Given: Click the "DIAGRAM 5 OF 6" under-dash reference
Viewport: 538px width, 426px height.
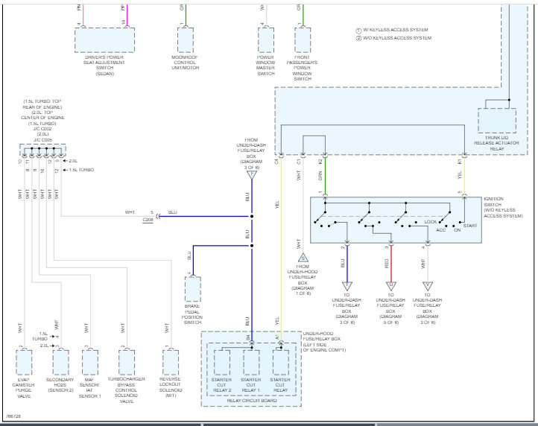Looking at the screenshot, I should coord(390,319).
